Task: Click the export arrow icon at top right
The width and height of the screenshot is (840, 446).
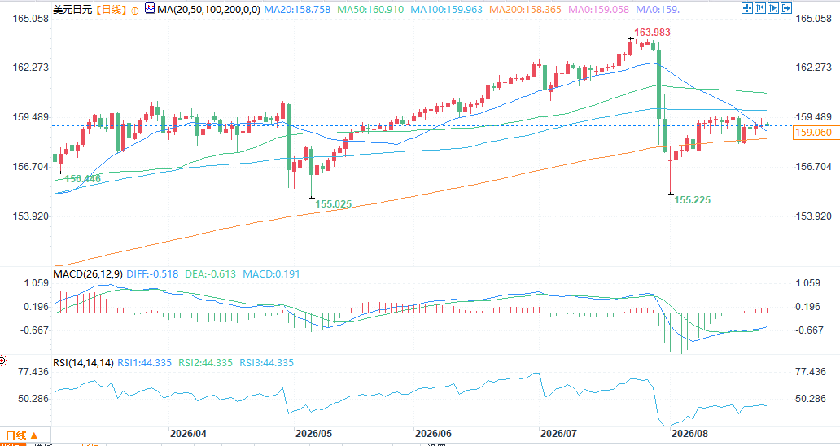Action: 786,8
